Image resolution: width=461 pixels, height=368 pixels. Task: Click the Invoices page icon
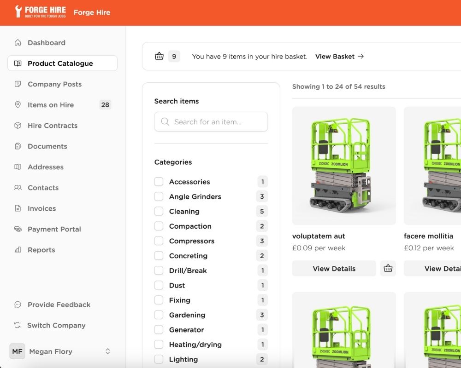tap(18, 208)
